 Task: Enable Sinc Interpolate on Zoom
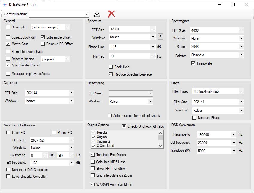92,175
